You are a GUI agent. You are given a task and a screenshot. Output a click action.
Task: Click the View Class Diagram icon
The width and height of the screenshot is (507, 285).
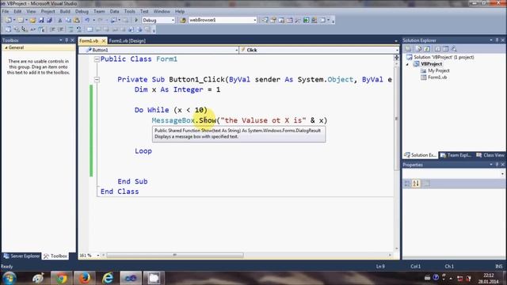click(x=454, y=49)
